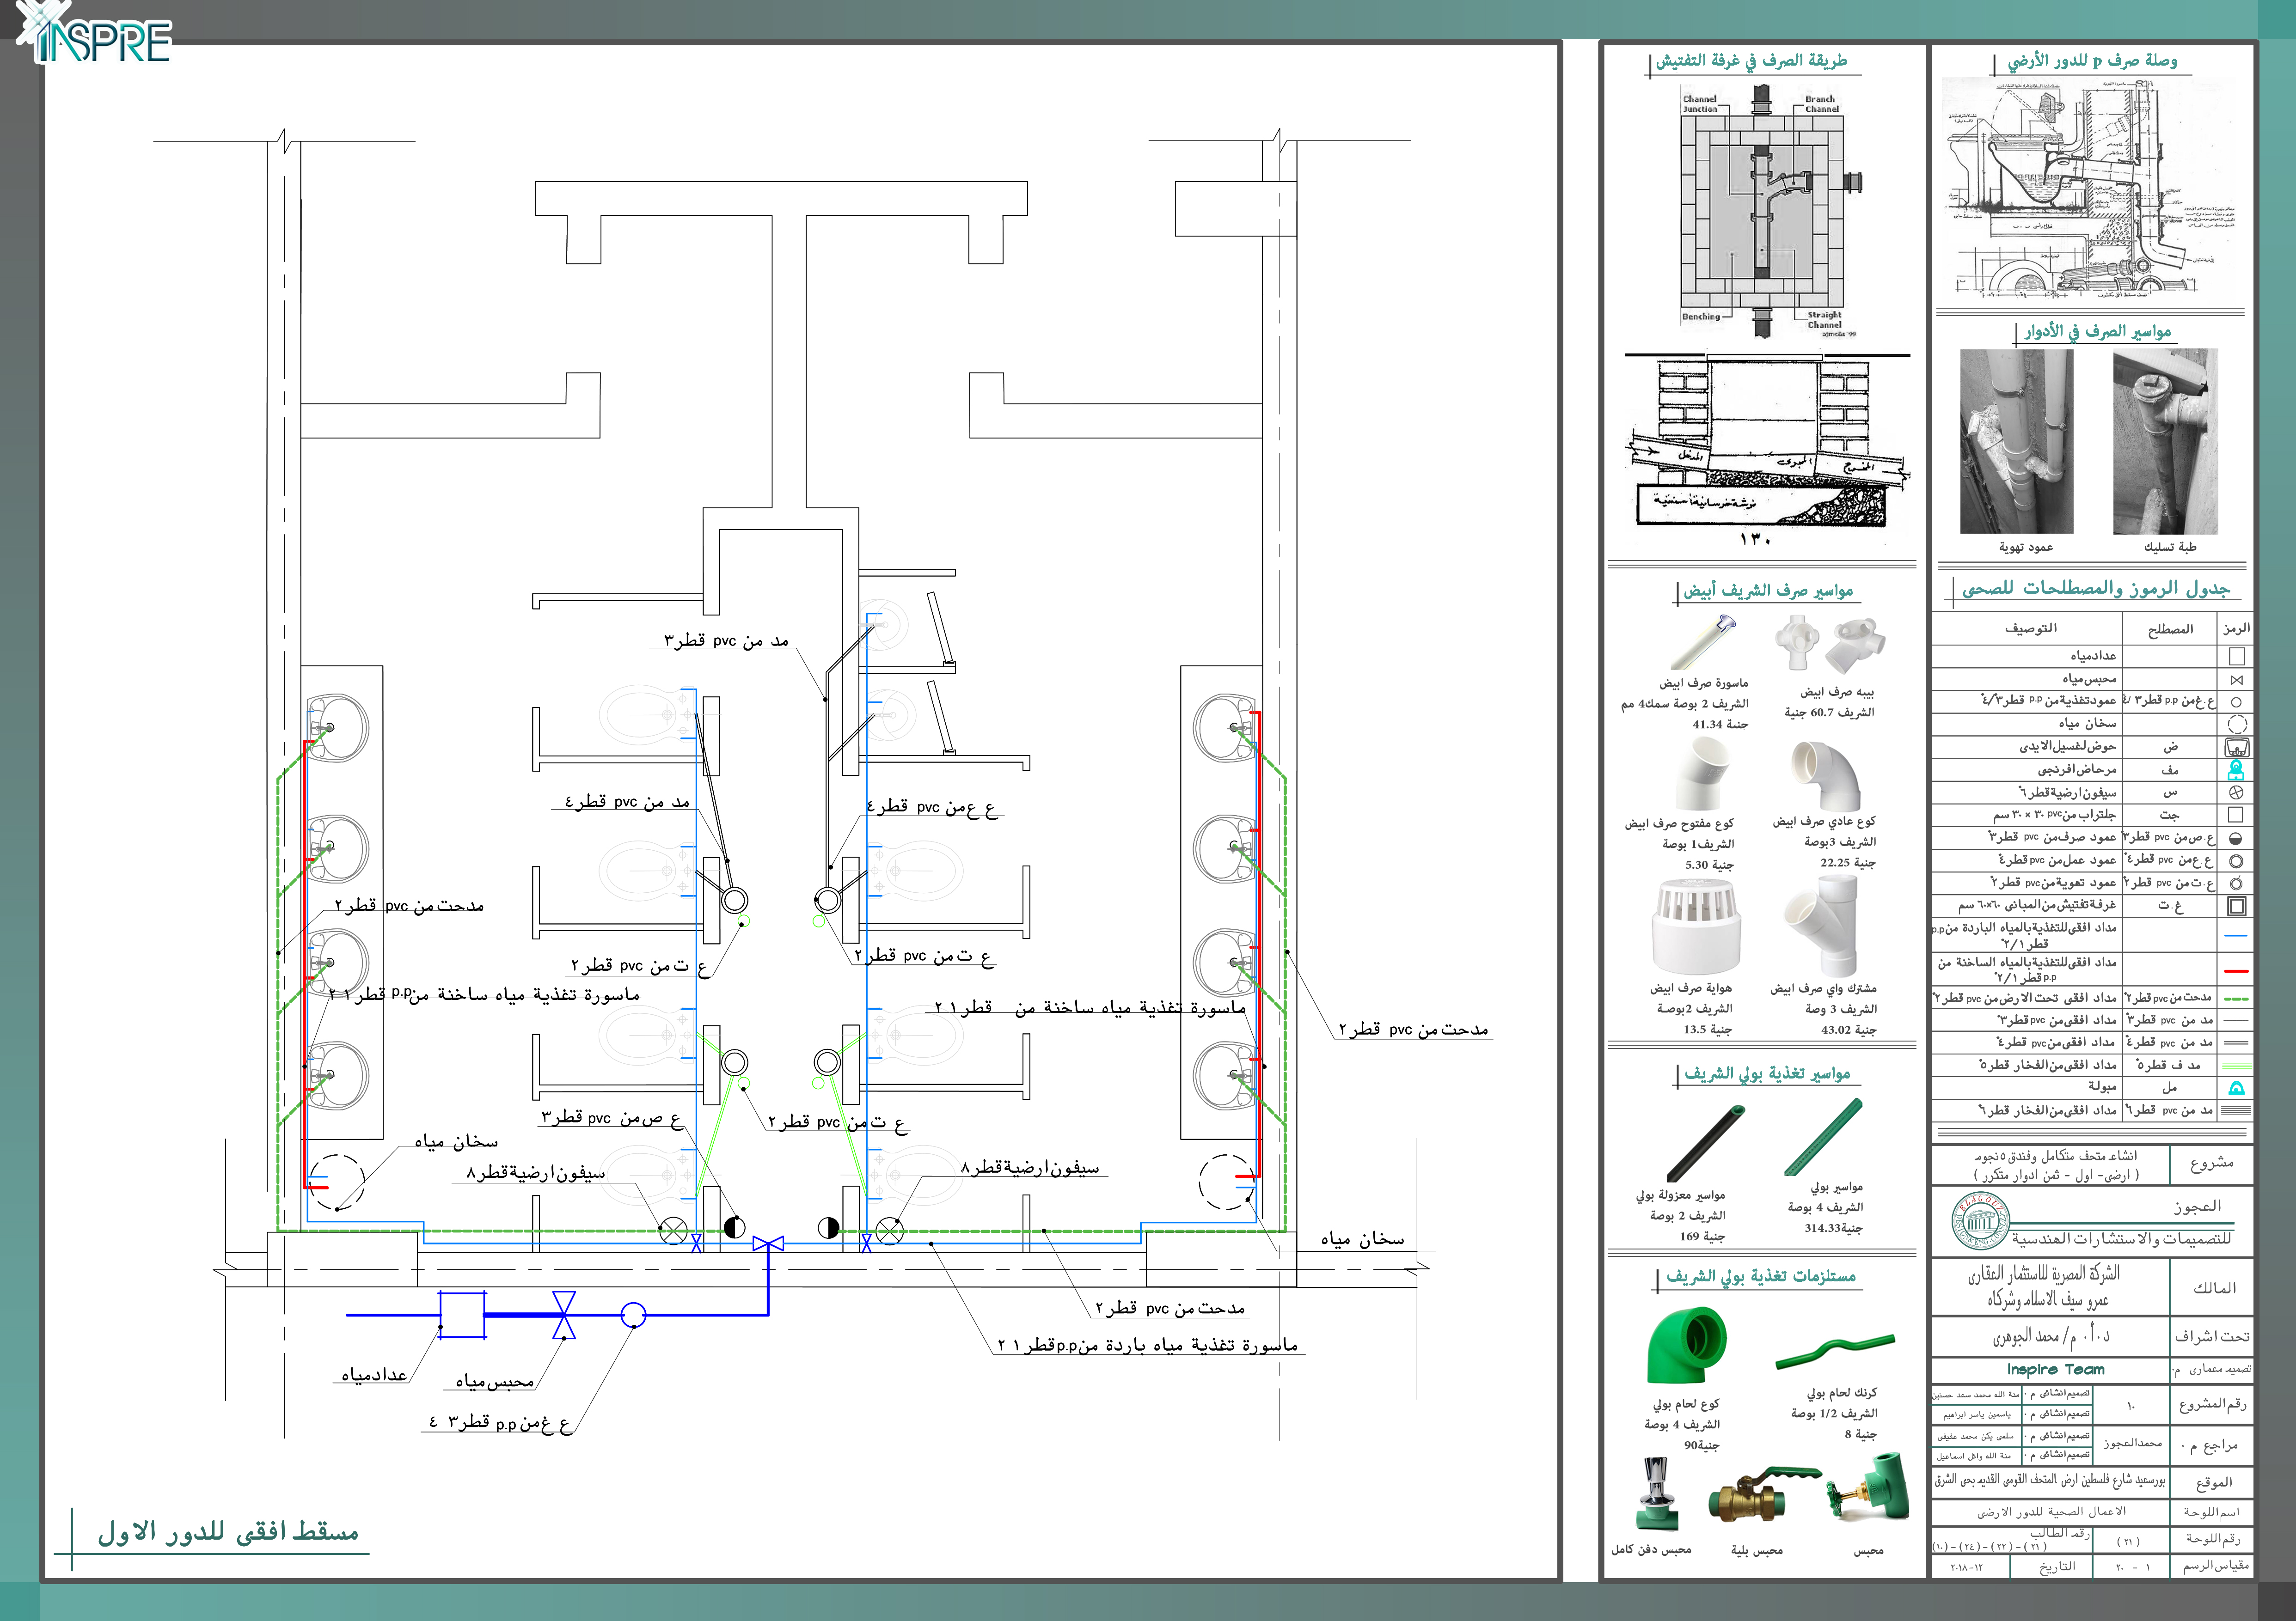Click the left half-filled drain stack circle in plan
This screenshot has width=2296, height=1621.
coord(734,1227)
